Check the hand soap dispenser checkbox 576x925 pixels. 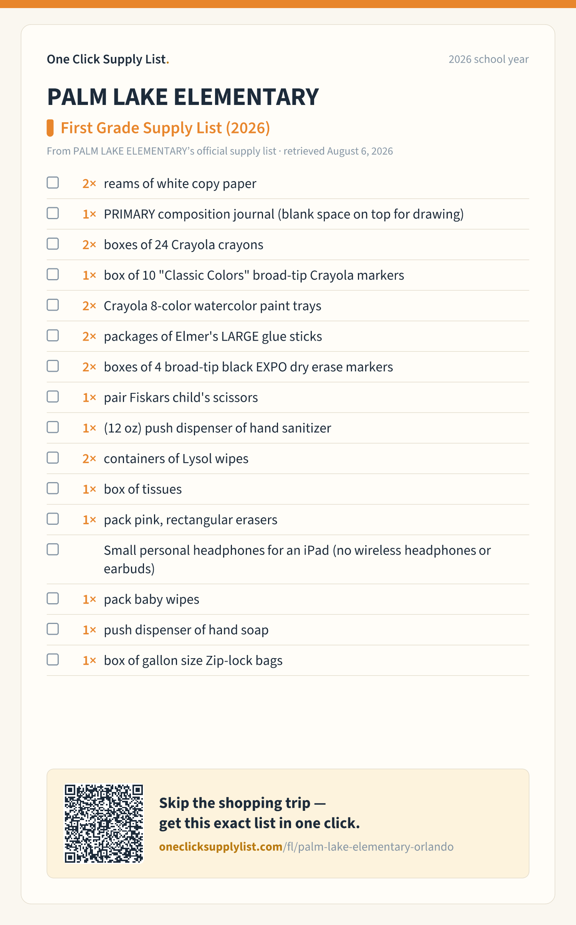tap(53, 629)
